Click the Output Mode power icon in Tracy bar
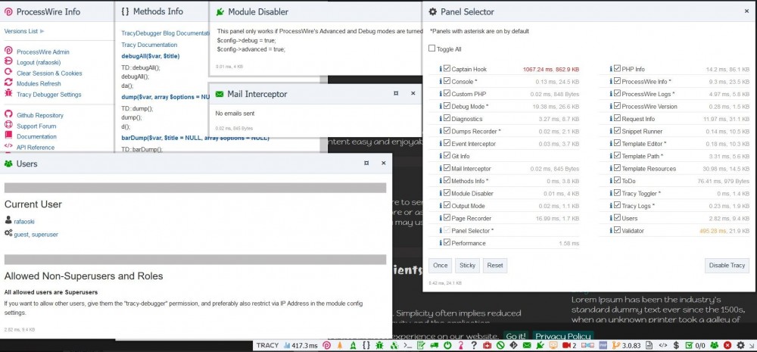This screenshot has height=352, width=757. (x=447, y=345)
